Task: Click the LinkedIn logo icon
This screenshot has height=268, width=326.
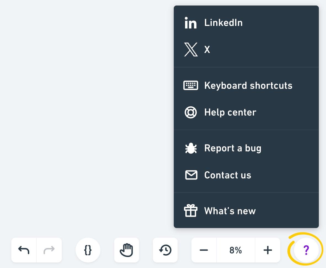Action: pyautogui.click(x=191, y=23)
